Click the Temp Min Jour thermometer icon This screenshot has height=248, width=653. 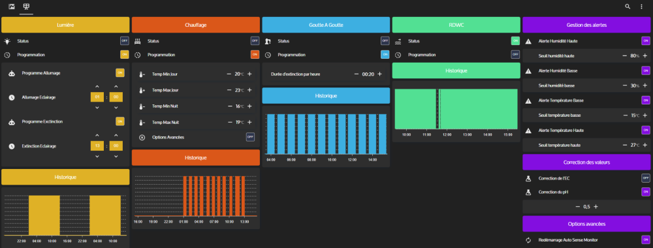click(x=142, y=74)
